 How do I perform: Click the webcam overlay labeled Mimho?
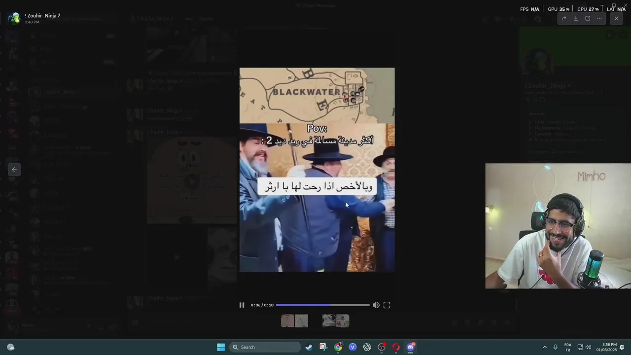tap(558, 226)
